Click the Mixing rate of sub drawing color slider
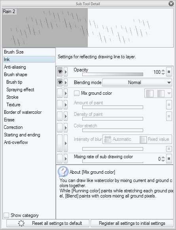 113,161
